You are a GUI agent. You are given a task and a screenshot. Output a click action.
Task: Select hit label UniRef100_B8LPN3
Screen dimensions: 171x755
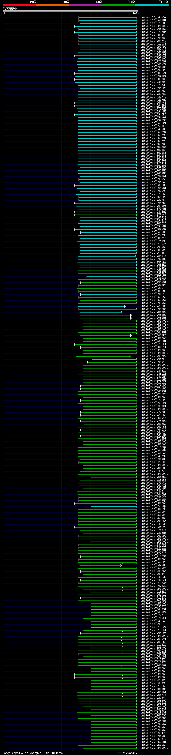pos(153,291)
